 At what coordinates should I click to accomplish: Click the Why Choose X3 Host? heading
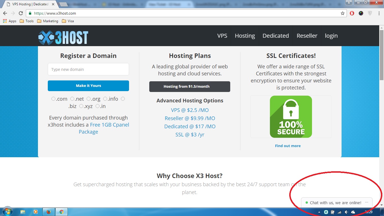190,176
